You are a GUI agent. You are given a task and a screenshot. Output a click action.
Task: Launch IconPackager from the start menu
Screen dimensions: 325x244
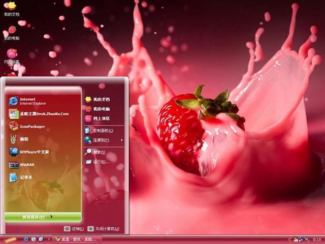(x=43, y=127)
